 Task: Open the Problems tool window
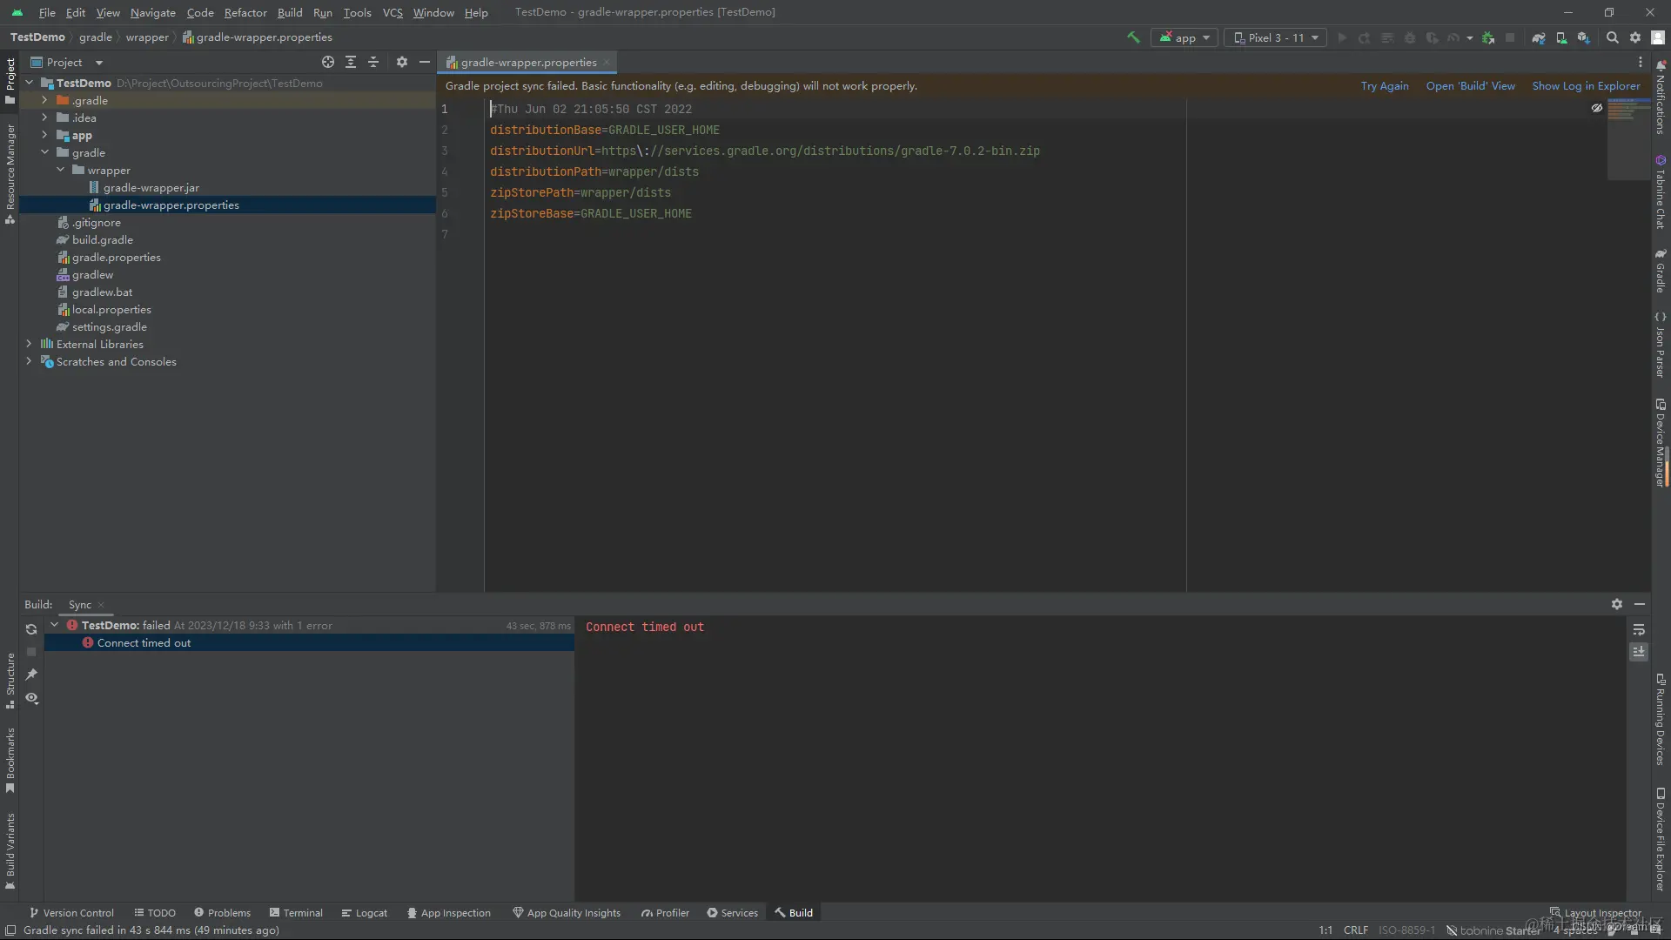point(222,912)
